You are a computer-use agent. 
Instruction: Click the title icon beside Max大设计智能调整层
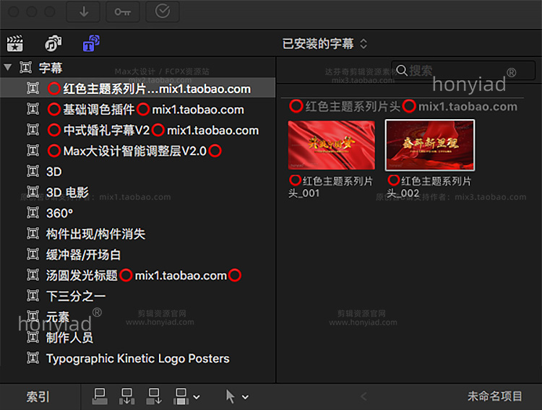[x=33, y=150]
